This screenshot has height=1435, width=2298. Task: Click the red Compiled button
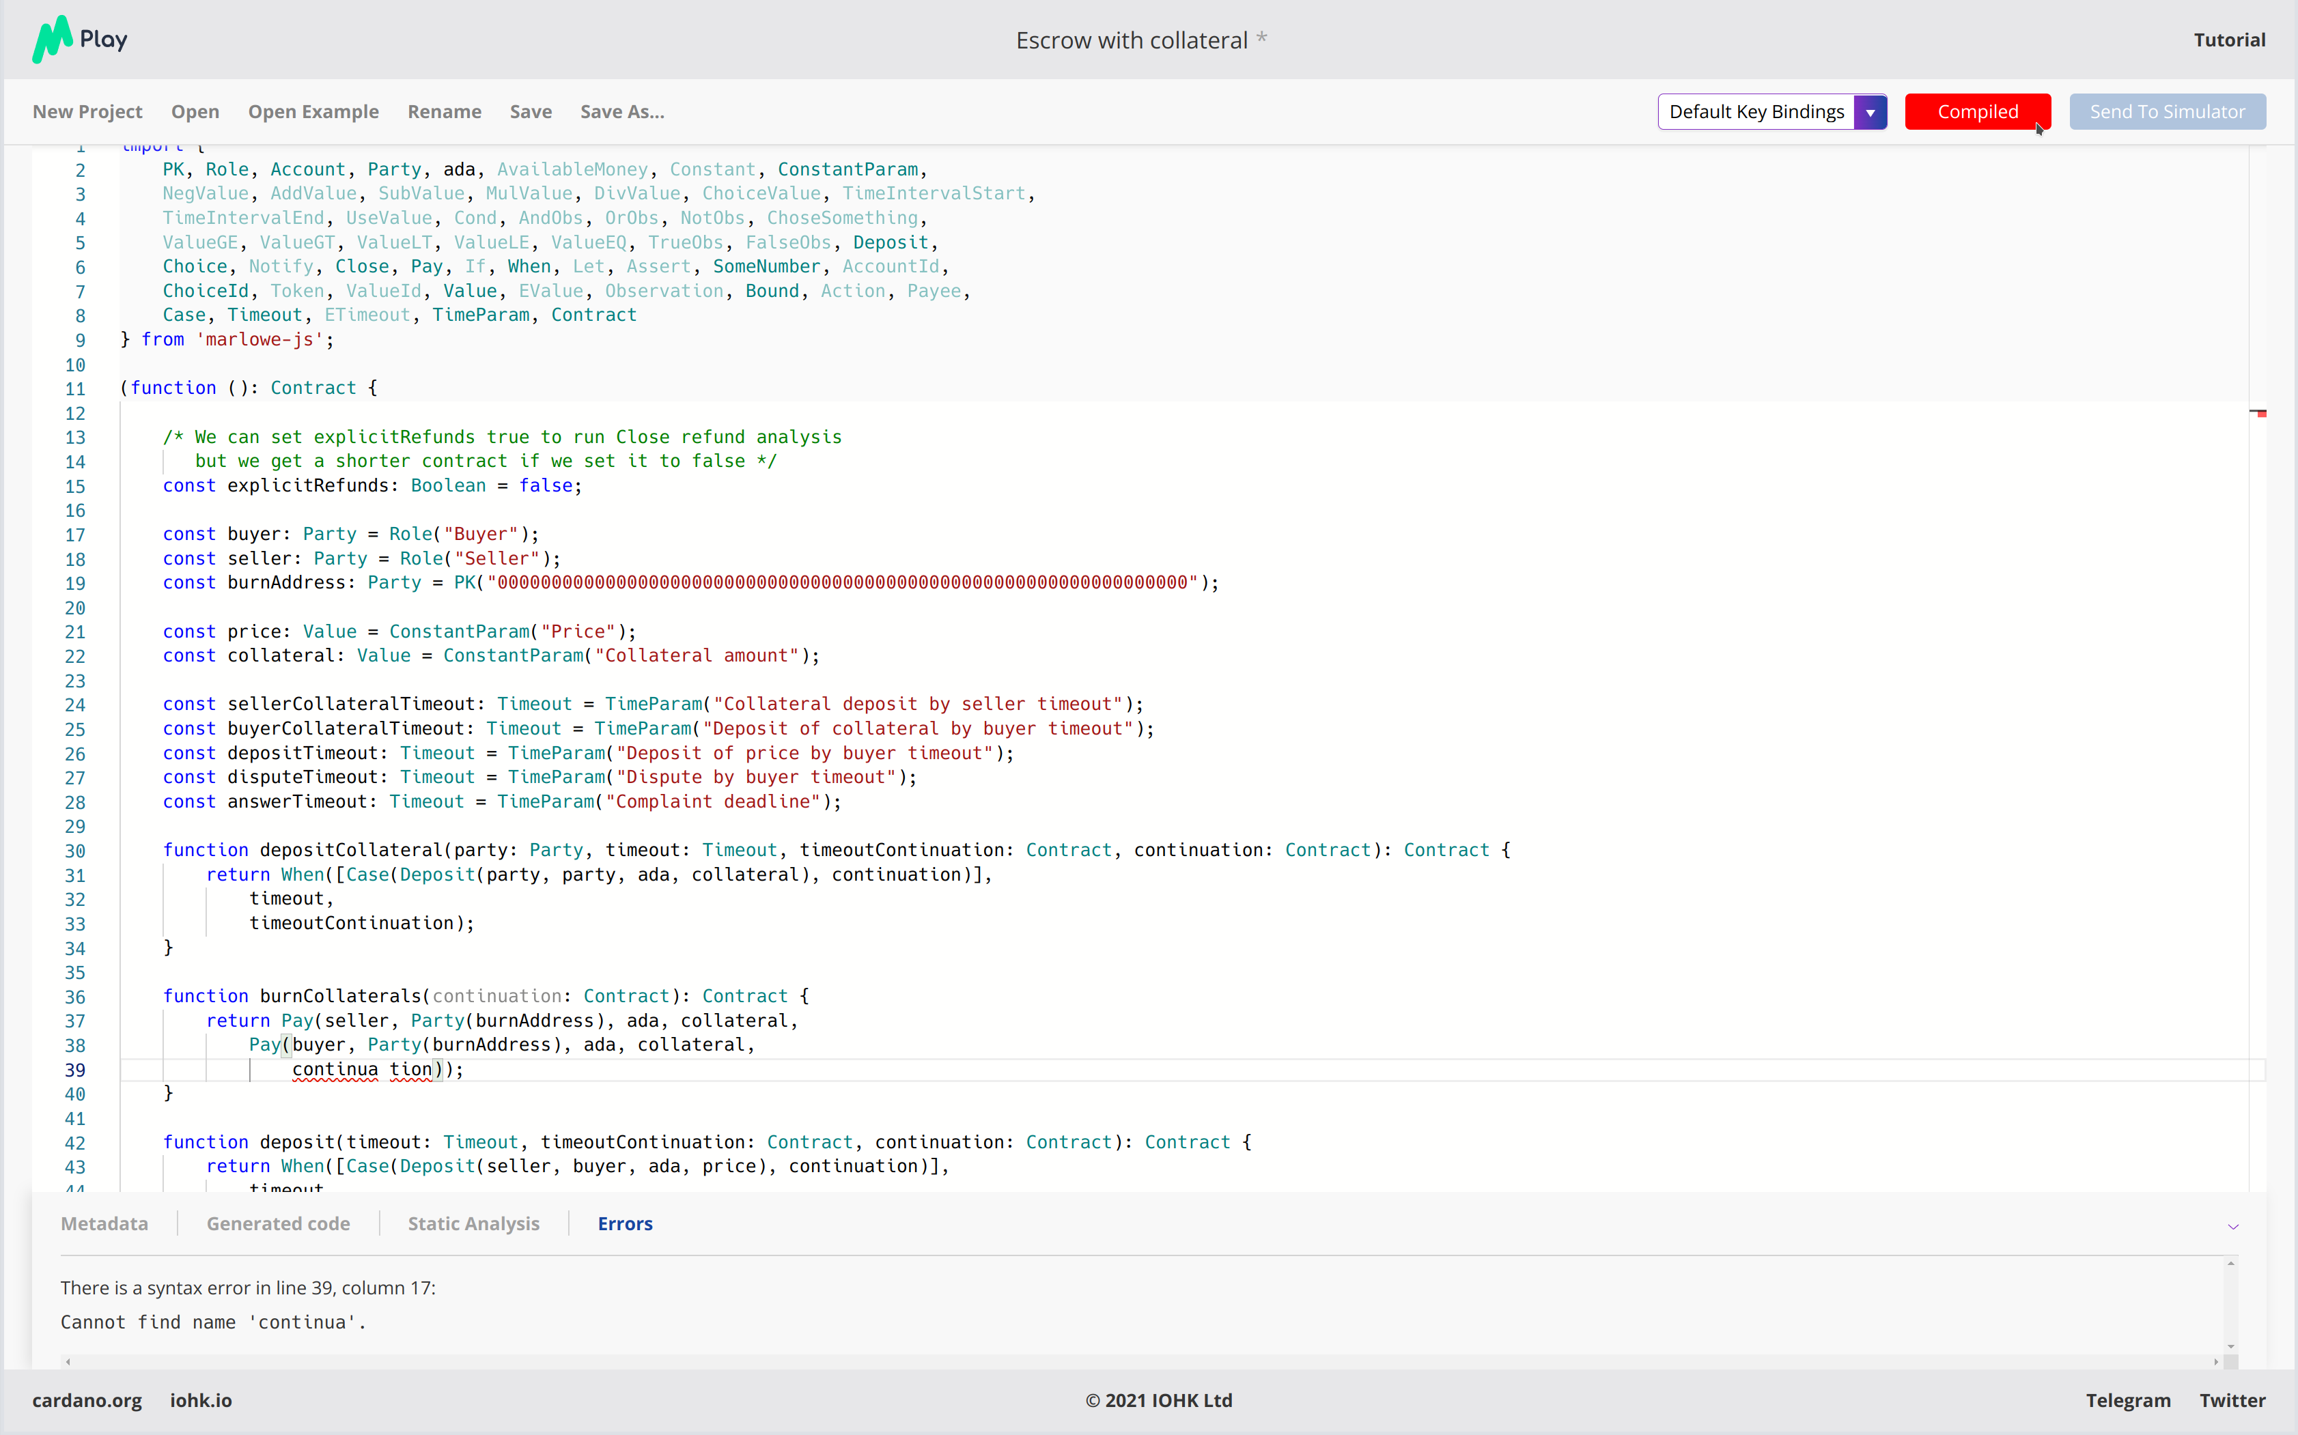coord(1976,112)
